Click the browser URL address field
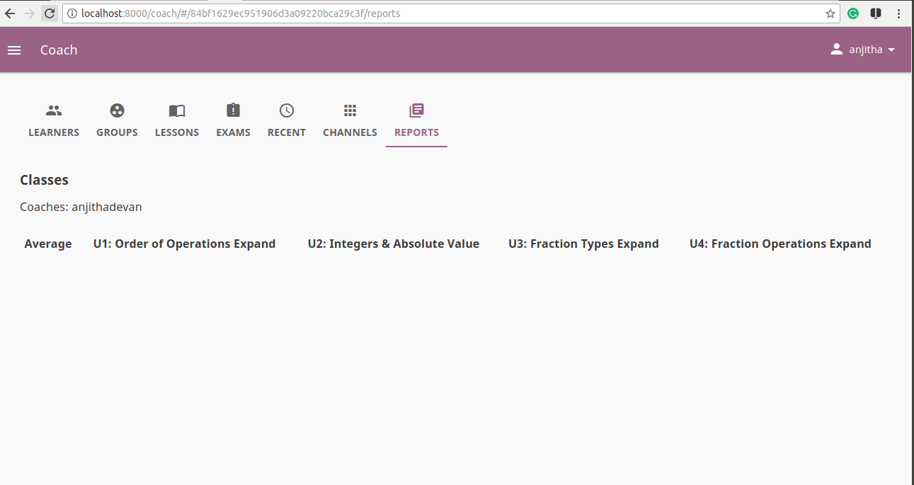The width and height of the screenshot is (914, 485). pyautogui.click(x=450, y=13)
